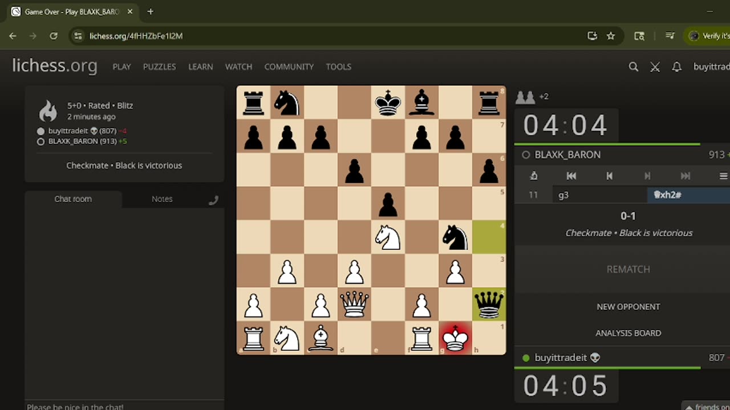The width and height of the screenshot is (730, 410).
Task: Select the white king on g1
Action: (455, 338)
